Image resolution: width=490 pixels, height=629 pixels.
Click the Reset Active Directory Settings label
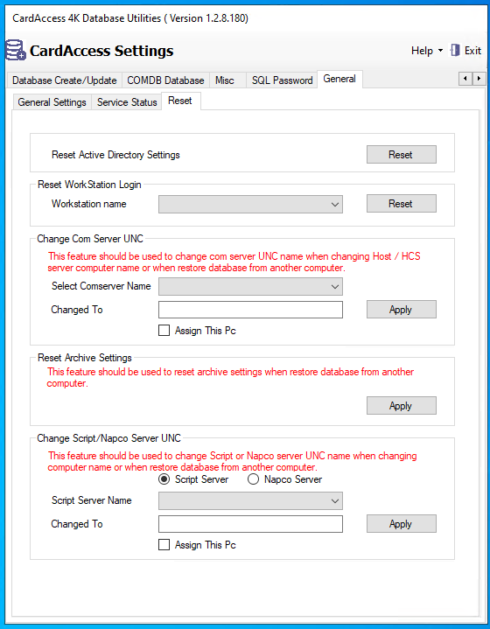point(115,155)
